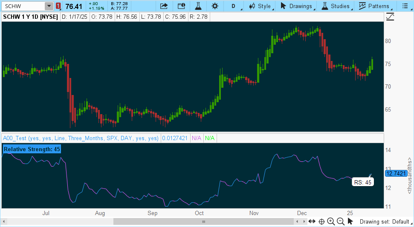This screenshot has width=414, height=227.
Task: Click the SCHW 1 Y 1D [NYSE] label
Action: tap(30, 17)
